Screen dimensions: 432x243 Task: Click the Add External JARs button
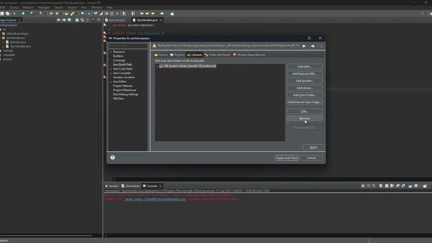[x=304, y=74]
